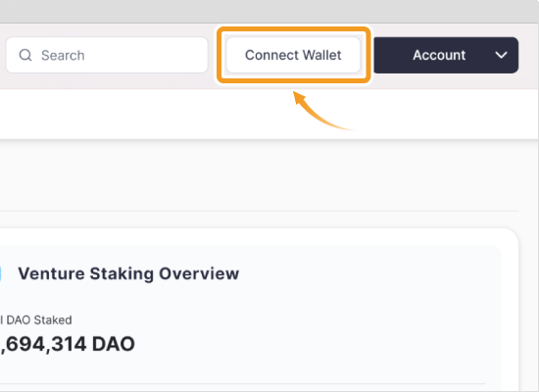
Task: Click the horizontal separator above staking card
Action: (259, 211)
